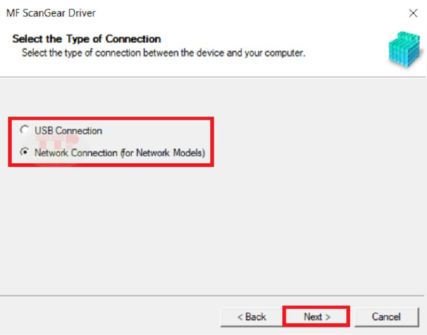This screenshot has height=335, width=427.
Task: Click the "<" arrow on Back button
Action: pyautogui.click(x=240, y=317)
